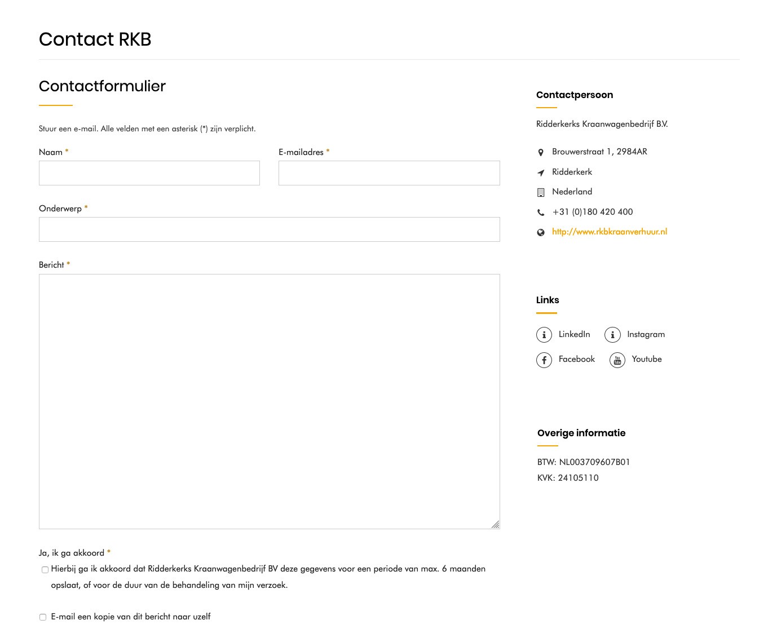This screenshot has width=768, height=629.
Task: Focus the Naam input field
Action: (x=149, y=173)
